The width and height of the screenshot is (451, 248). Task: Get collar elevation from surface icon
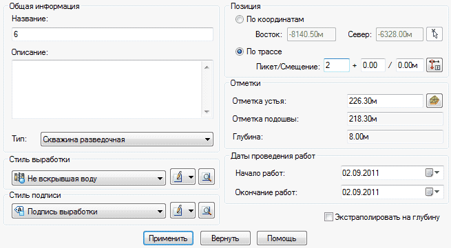pyautogui.click(x=434, y=101)
